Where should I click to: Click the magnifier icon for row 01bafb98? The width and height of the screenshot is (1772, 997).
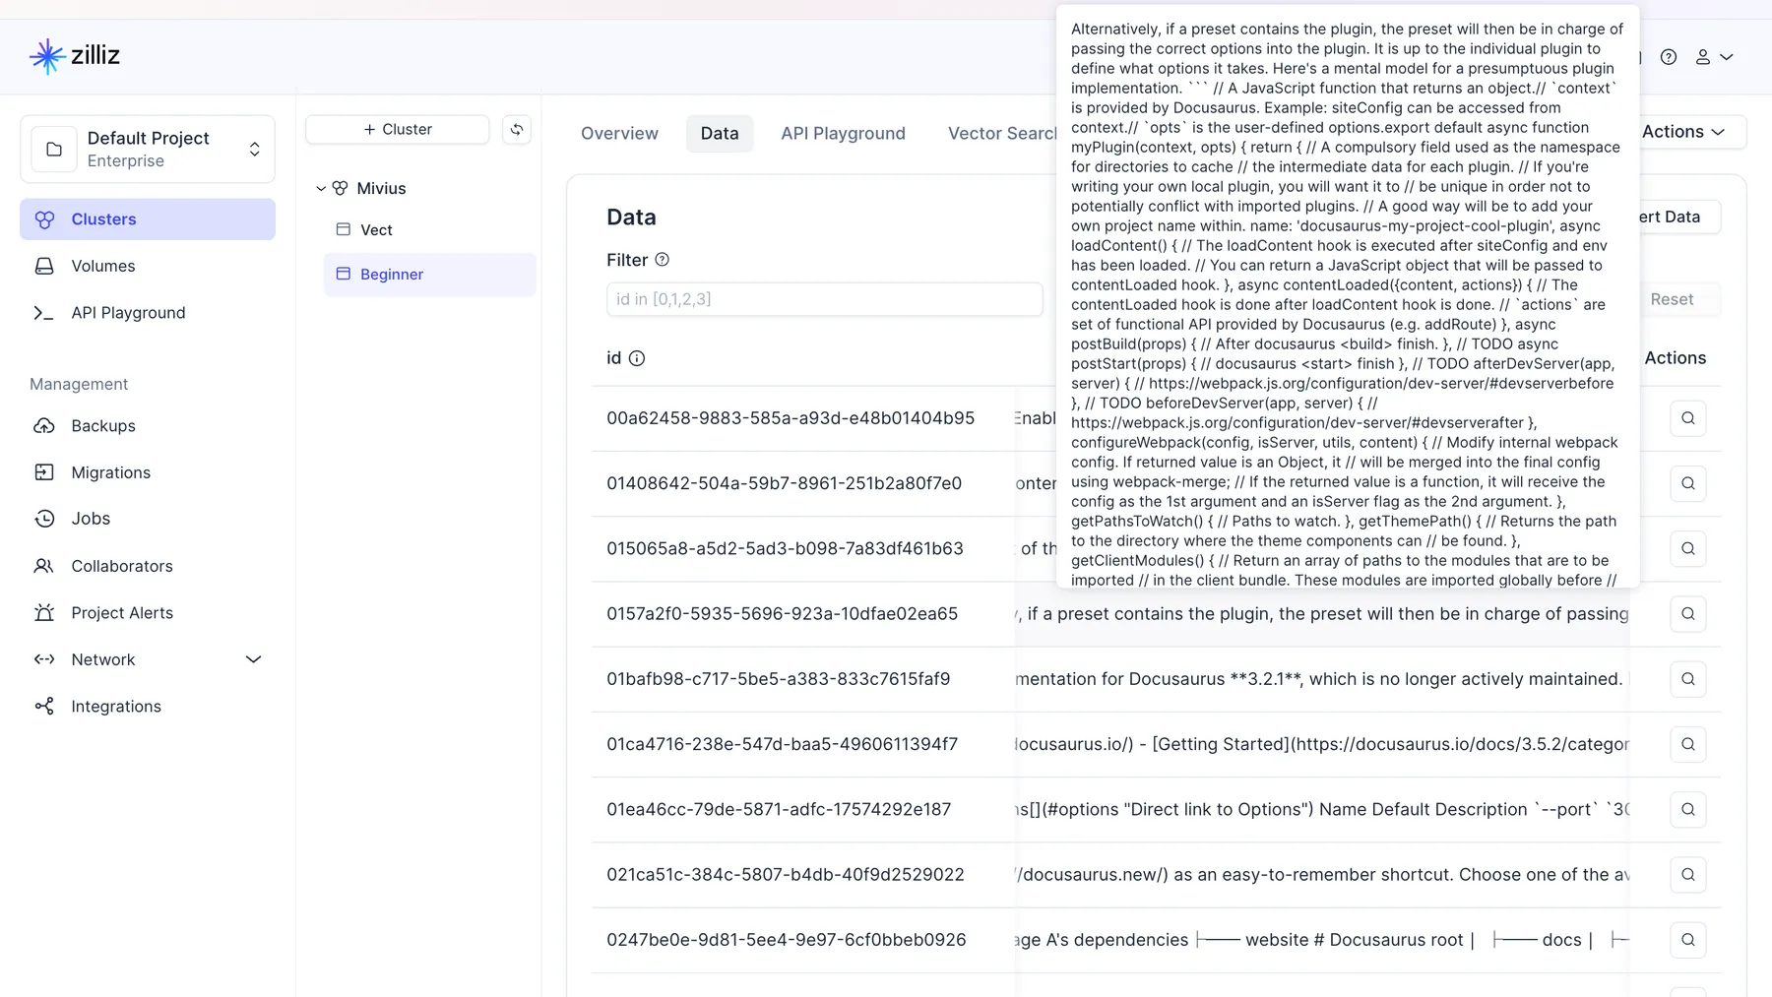pos(1687,679)
